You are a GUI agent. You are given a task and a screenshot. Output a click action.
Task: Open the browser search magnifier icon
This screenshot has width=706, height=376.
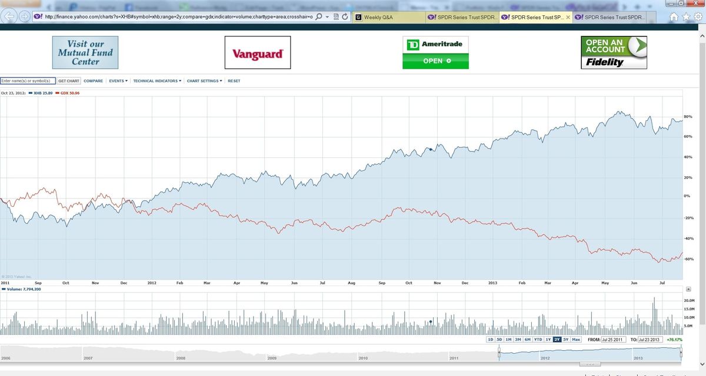(x=319, y=17)
